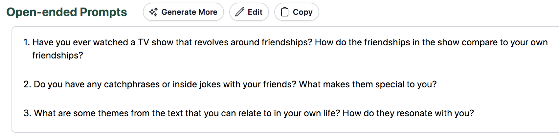Click the pencil icon on Edit
Viewport: 559px width, 134px height.
click(x=240, y=12)
